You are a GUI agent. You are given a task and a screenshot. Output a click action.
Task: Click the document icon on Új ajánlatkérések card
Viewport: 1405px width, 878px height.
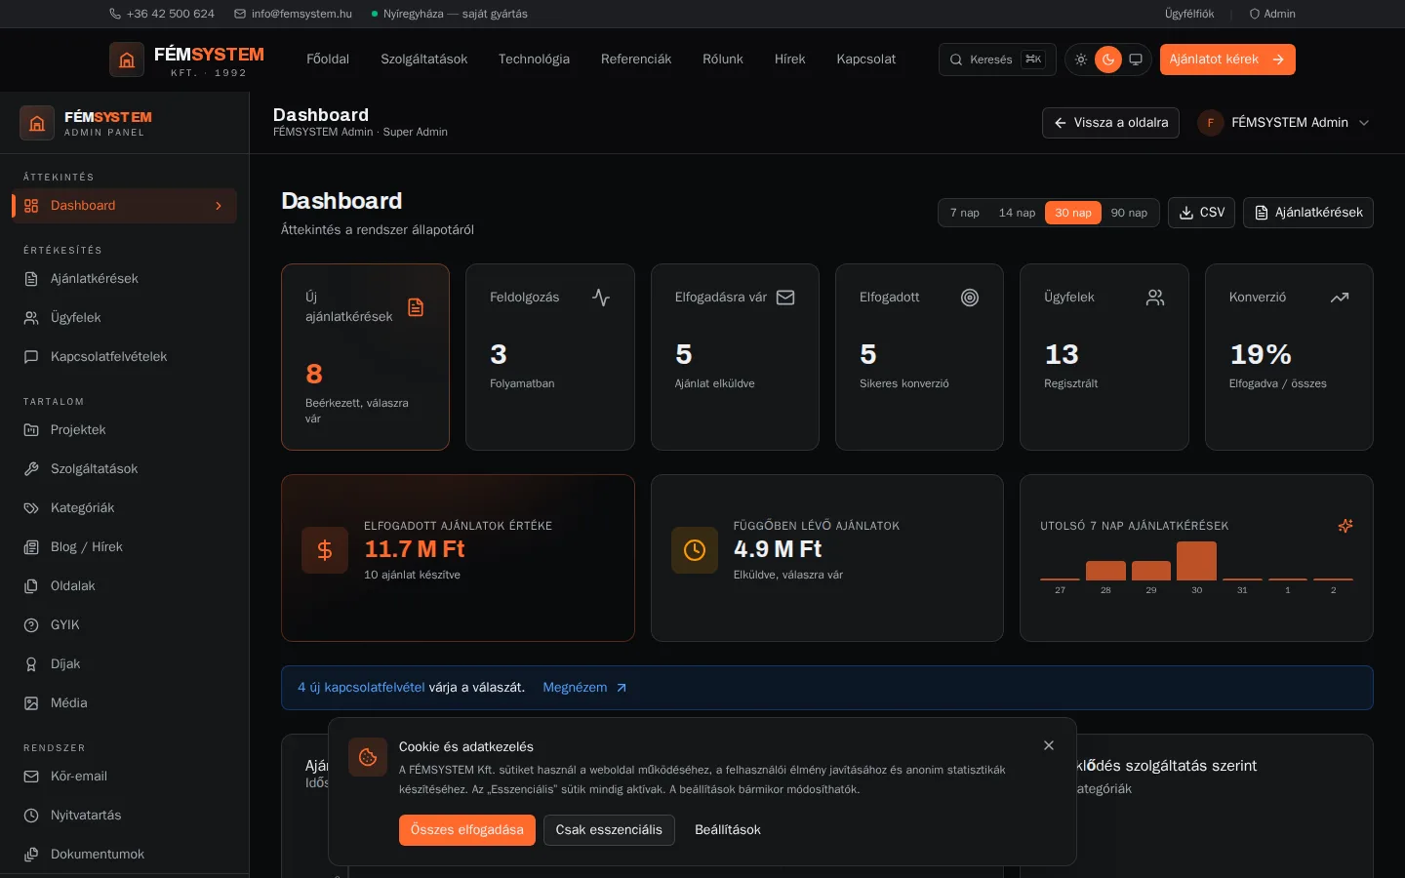416,307
